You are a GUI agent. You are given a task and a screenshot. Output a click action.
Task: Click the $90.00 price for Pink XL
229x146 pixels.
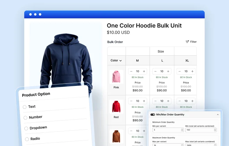(186, 90)
